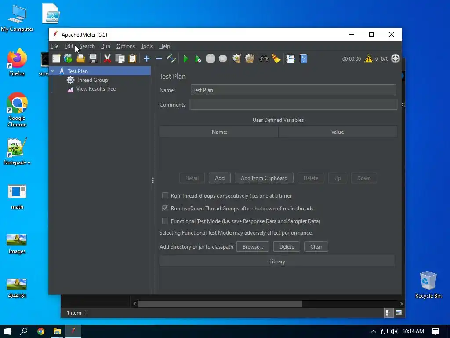Open Chrome from the taskbar
Screen dimensions: 450x338
tap(41, 331)
